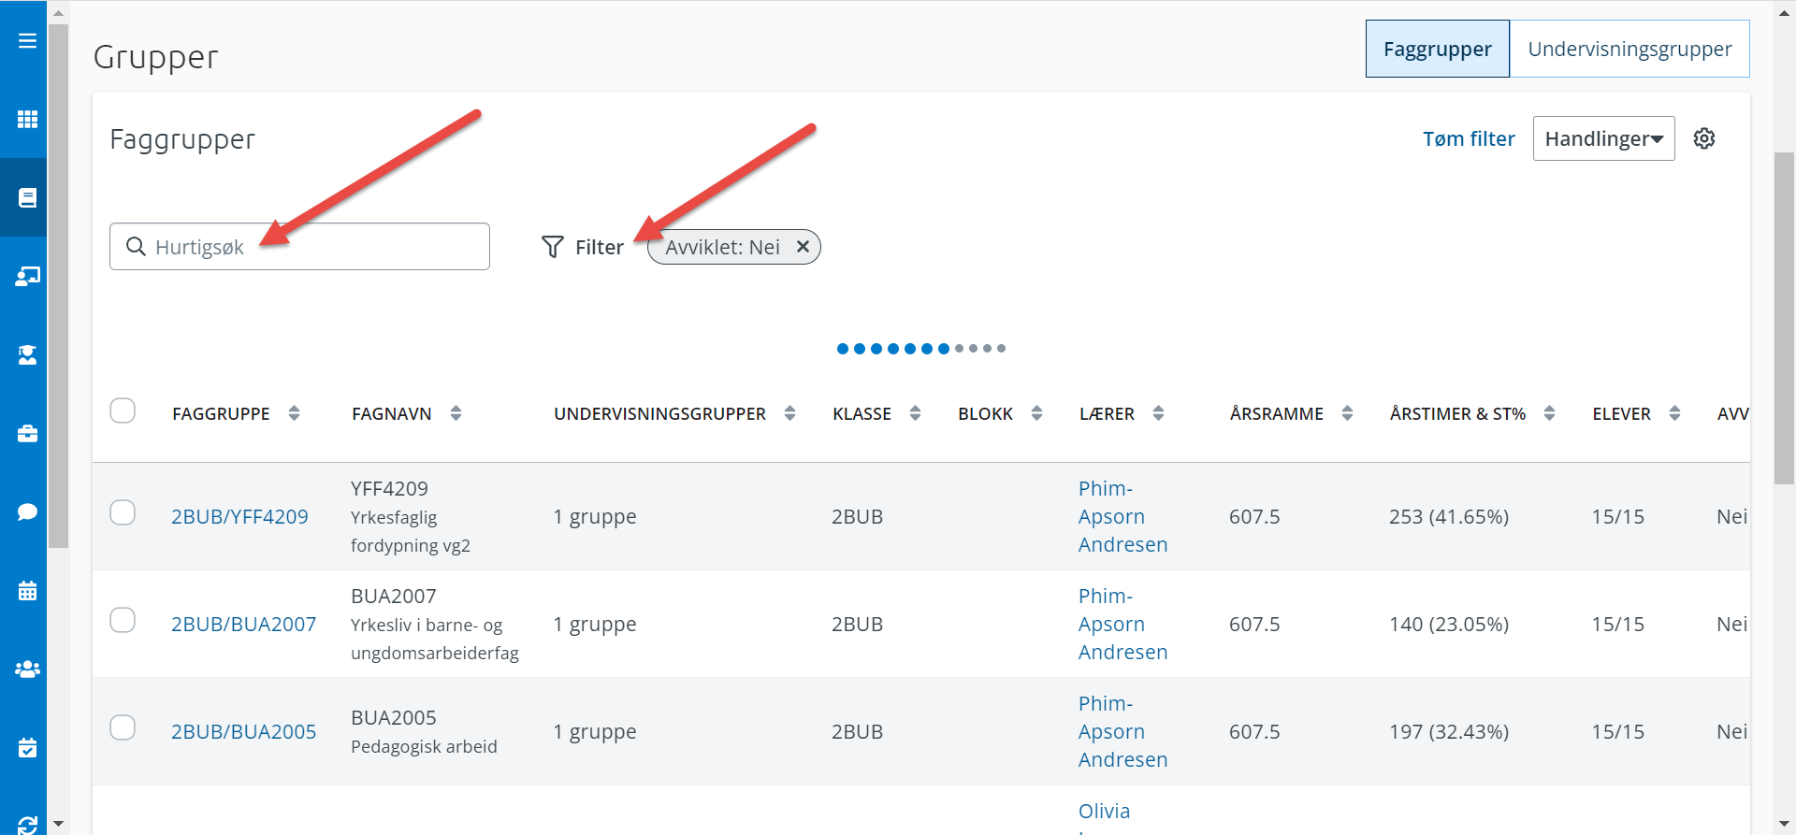Open teacher Phim-Apsorn Andresen in BUA2005 row
This screenshot has width=1796, height=835.
[1122, 731]
